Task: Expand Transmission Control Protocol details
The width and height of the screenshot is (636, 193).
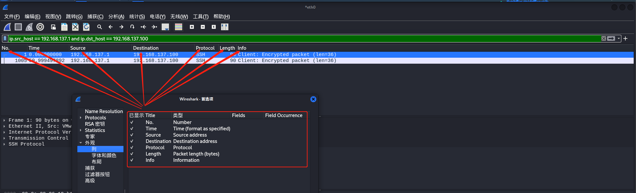Action: click(x=4, y=138)
